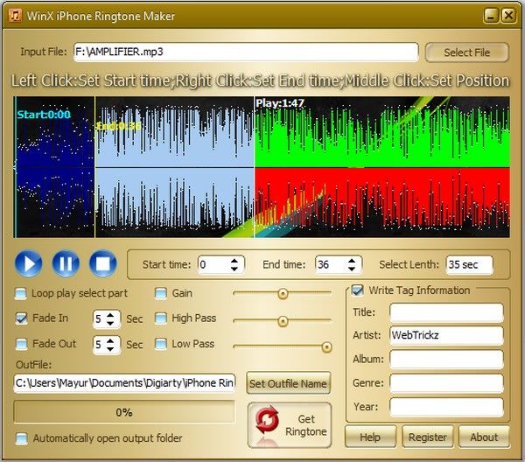Decrease Fade In seconds with down arrow
Image resolution: width=525 pixels, height=462 pixels.
click(110, 323)
